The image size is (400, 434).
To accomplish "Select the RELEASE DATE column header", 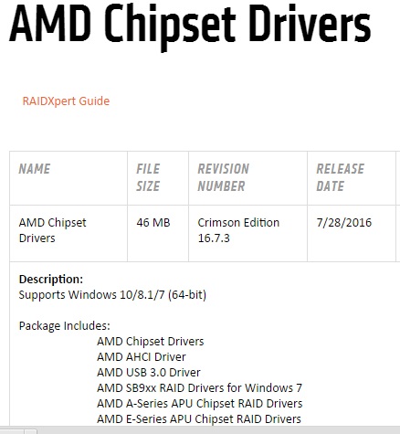I will coord(341,177).
